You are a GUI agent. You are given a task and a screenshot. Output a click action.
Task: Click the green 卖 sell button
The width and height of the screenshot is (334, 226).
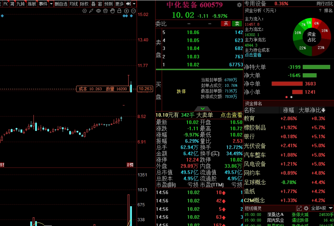pos(237,24)
